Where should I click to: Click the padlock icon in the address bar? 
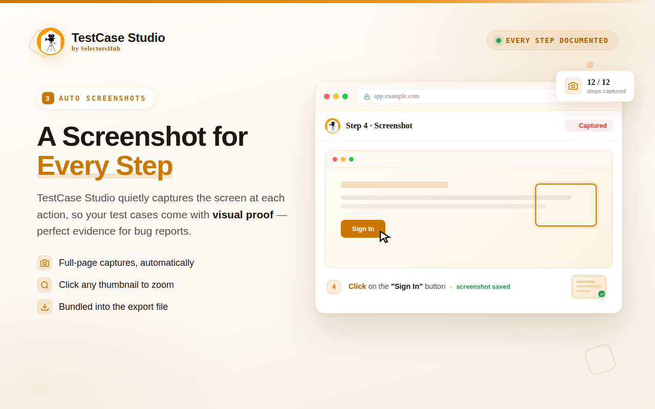pos(367,96)
